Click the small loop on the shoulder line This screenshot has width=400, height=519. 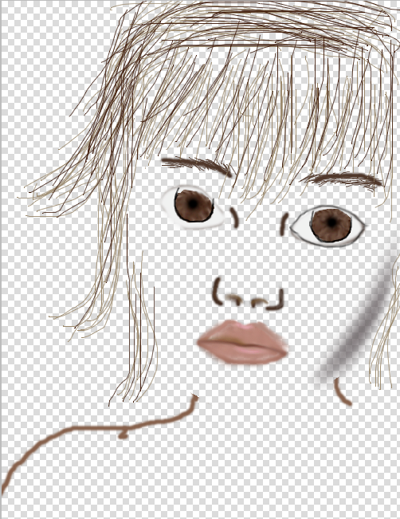123,434
